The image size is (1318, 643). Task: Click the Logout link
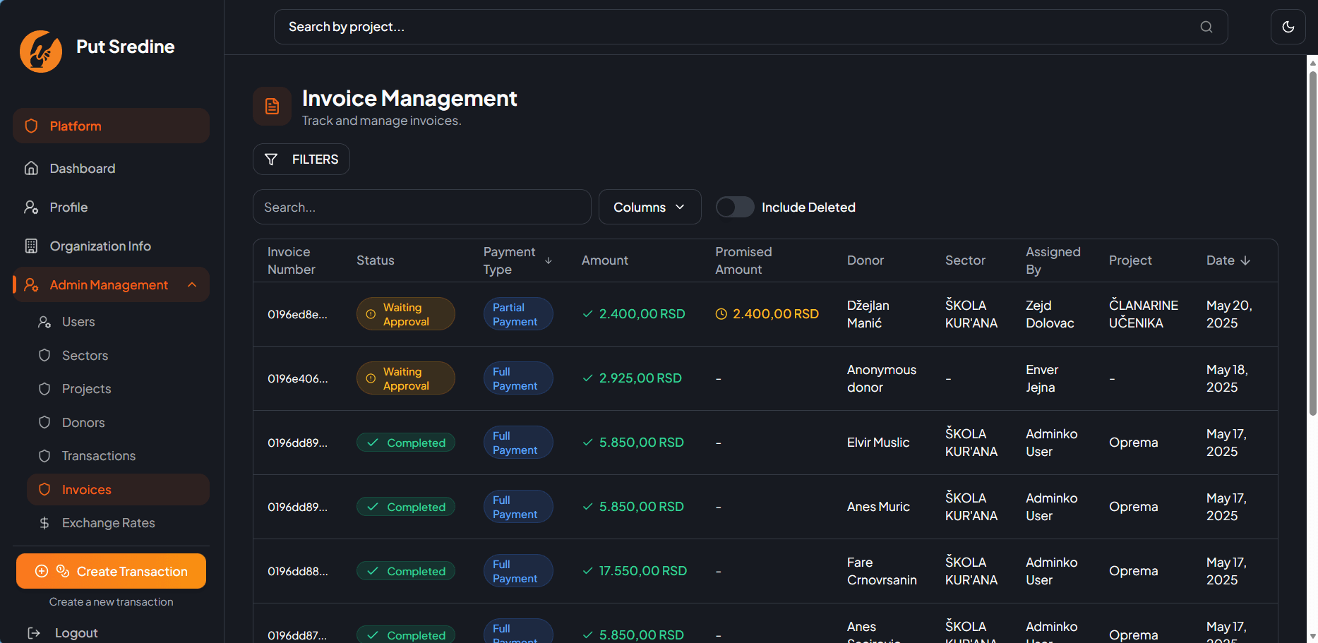76,633
